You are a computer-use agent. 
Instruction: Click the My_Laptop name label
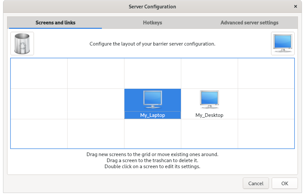coord(152,115)
